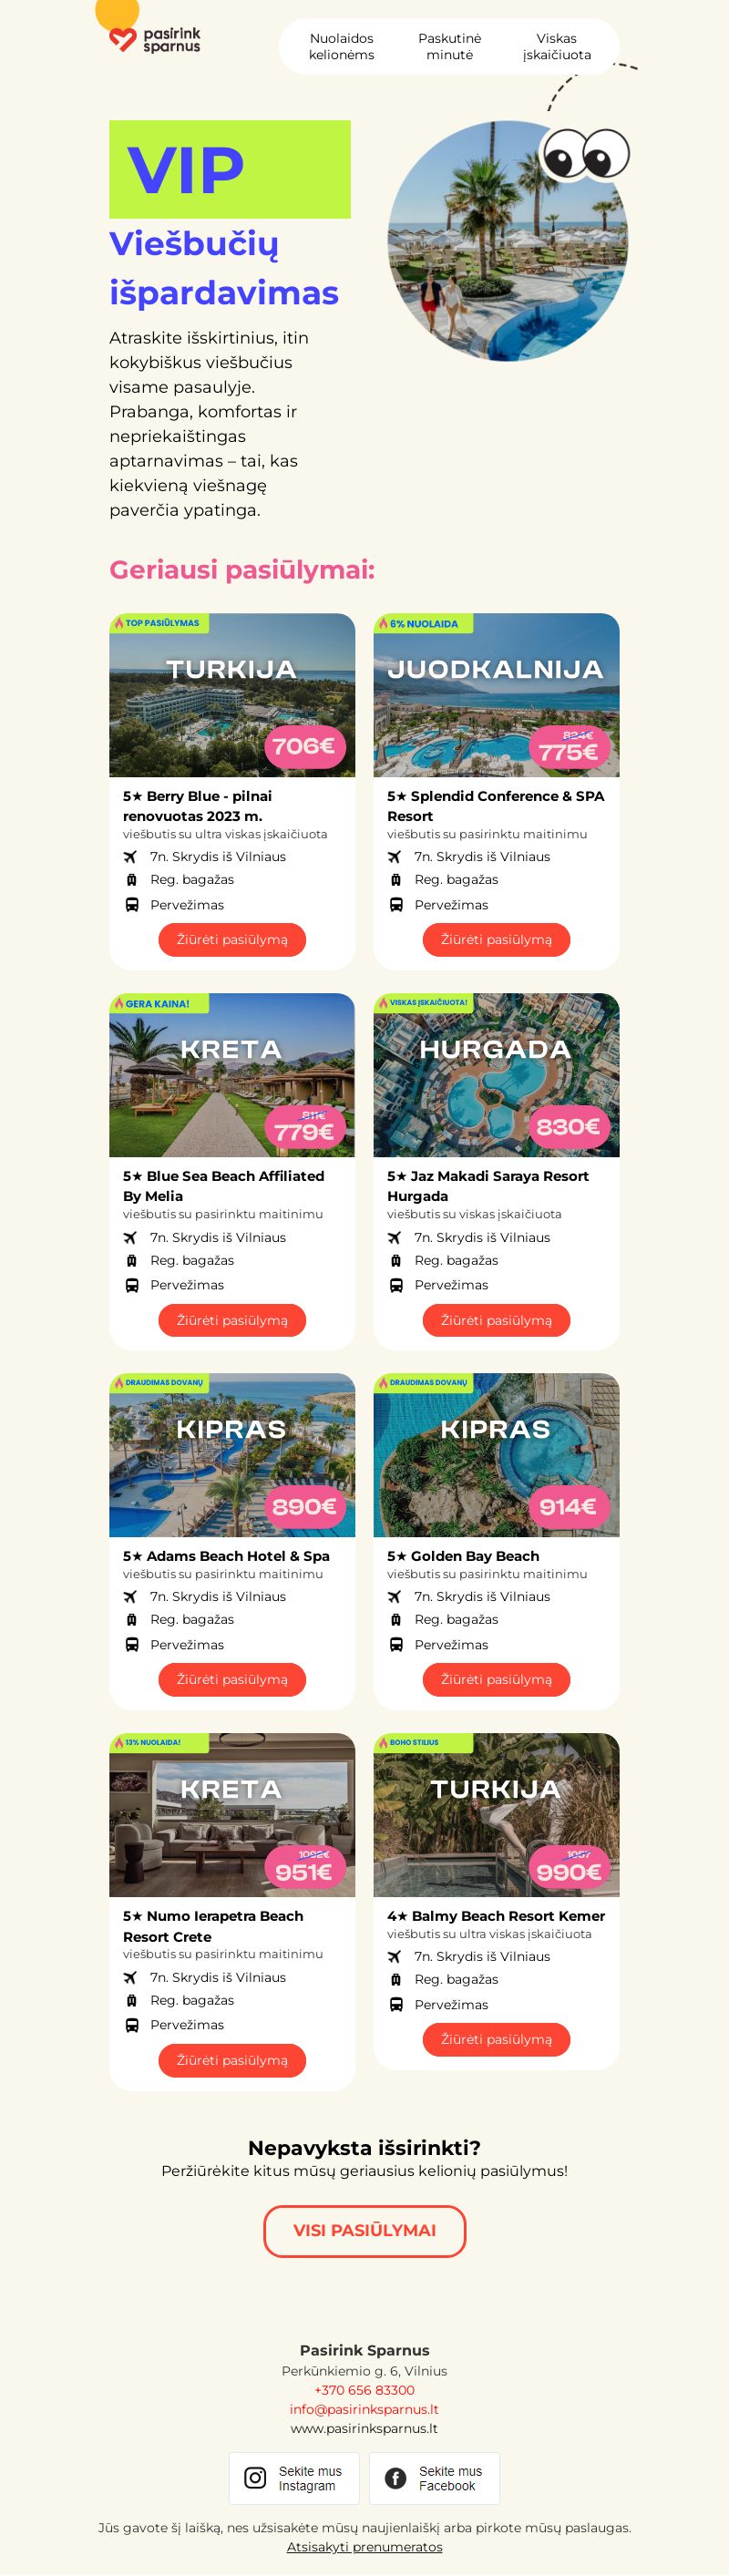
Task: Click the googly eyes graphic near pool photo
Action: pyautogui.click(x=585, y=155)
